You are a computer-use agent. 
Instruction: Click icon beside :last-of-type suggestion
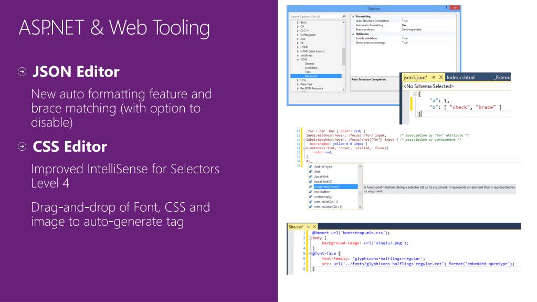pos(311,166)
